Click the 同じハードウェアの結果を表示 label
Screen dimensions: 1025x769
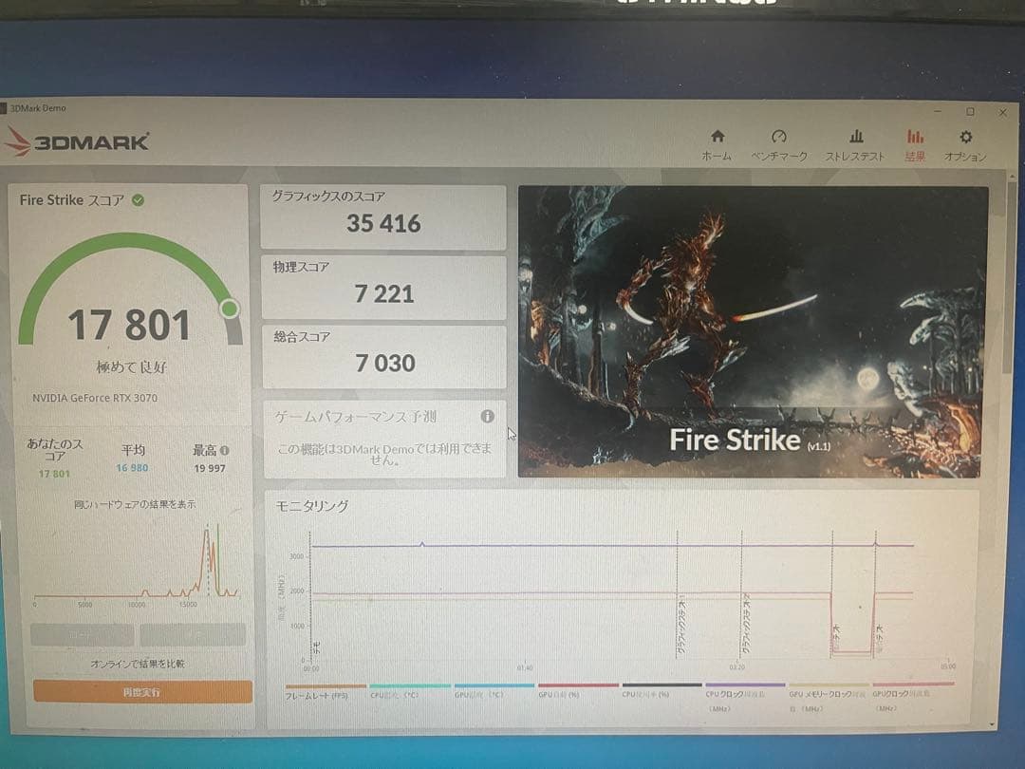pos(135,504)
